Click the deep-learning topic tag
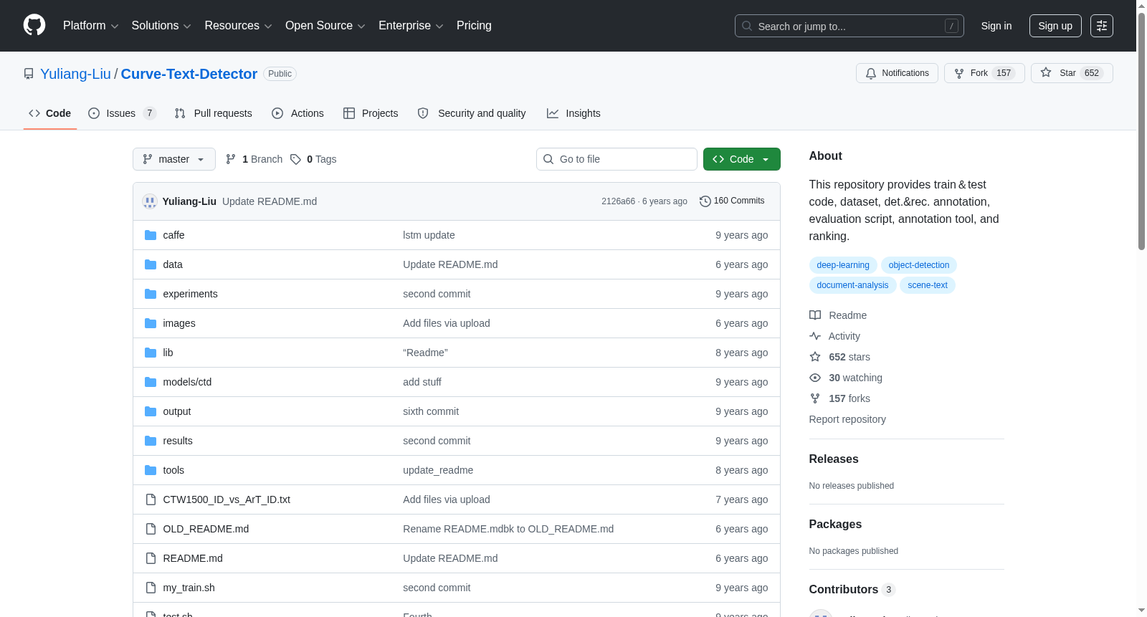This screenshot has height=617, width=1147. [x=843, y=265]
